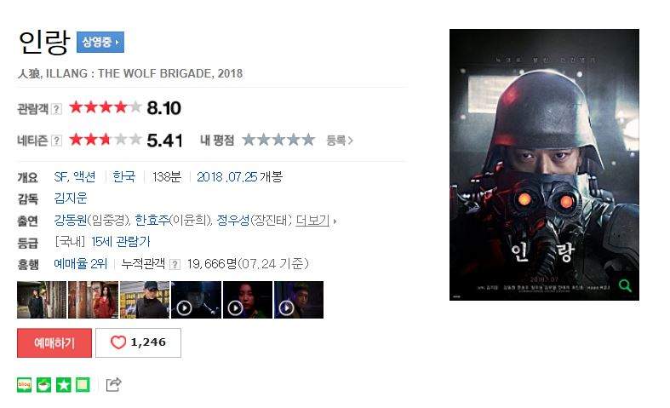The image size is (670, 408).
Task: Click the help icon next to 관람객
Action: pos(56,109)
